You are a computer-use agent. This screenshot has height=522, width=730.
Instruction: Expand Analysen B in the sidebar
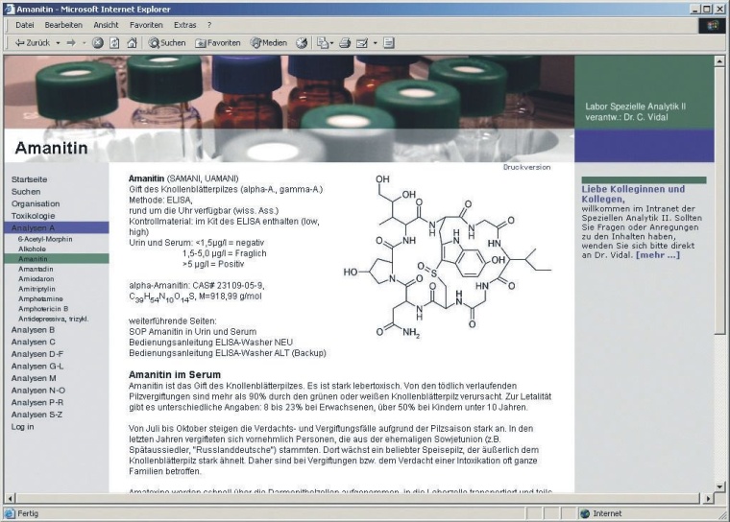pos(34,329)
